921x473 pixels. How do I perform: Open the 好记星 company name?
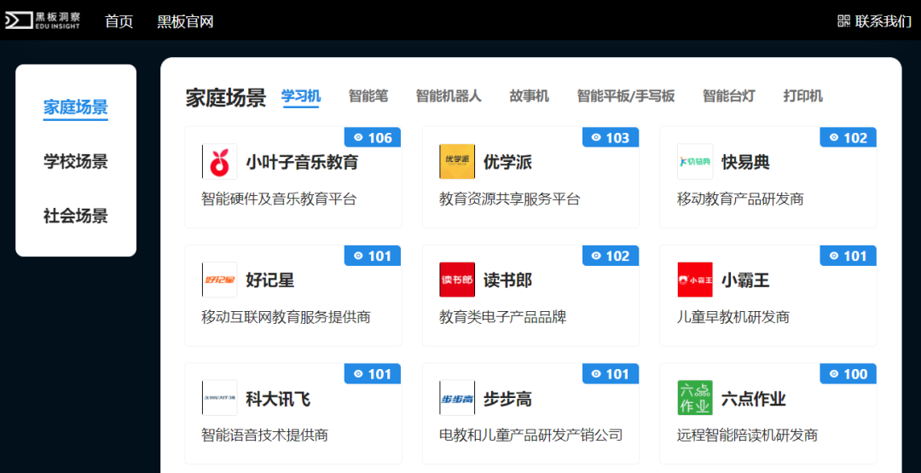(269, 280)
